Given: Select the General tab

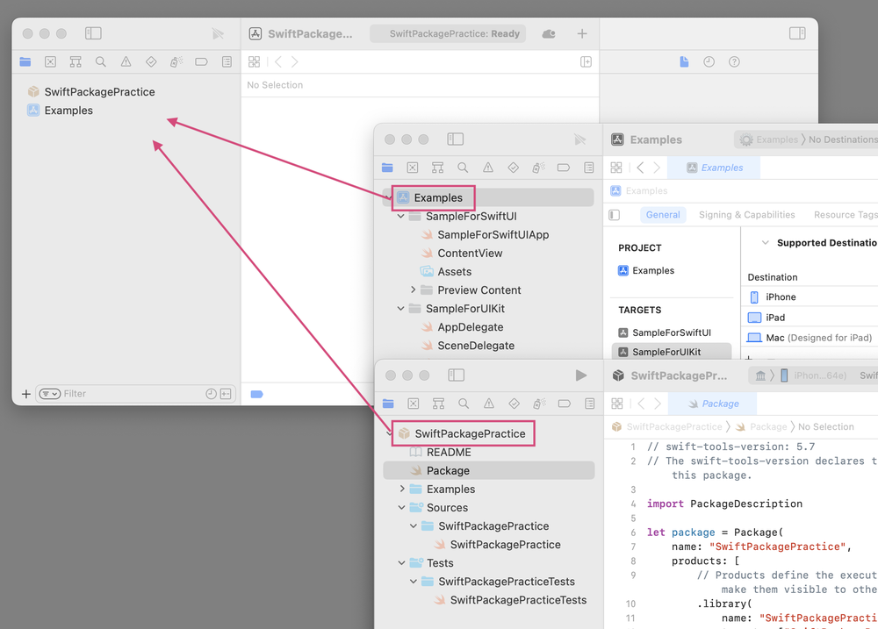Looking at the screenshot, I should click(x=663, y=215).
